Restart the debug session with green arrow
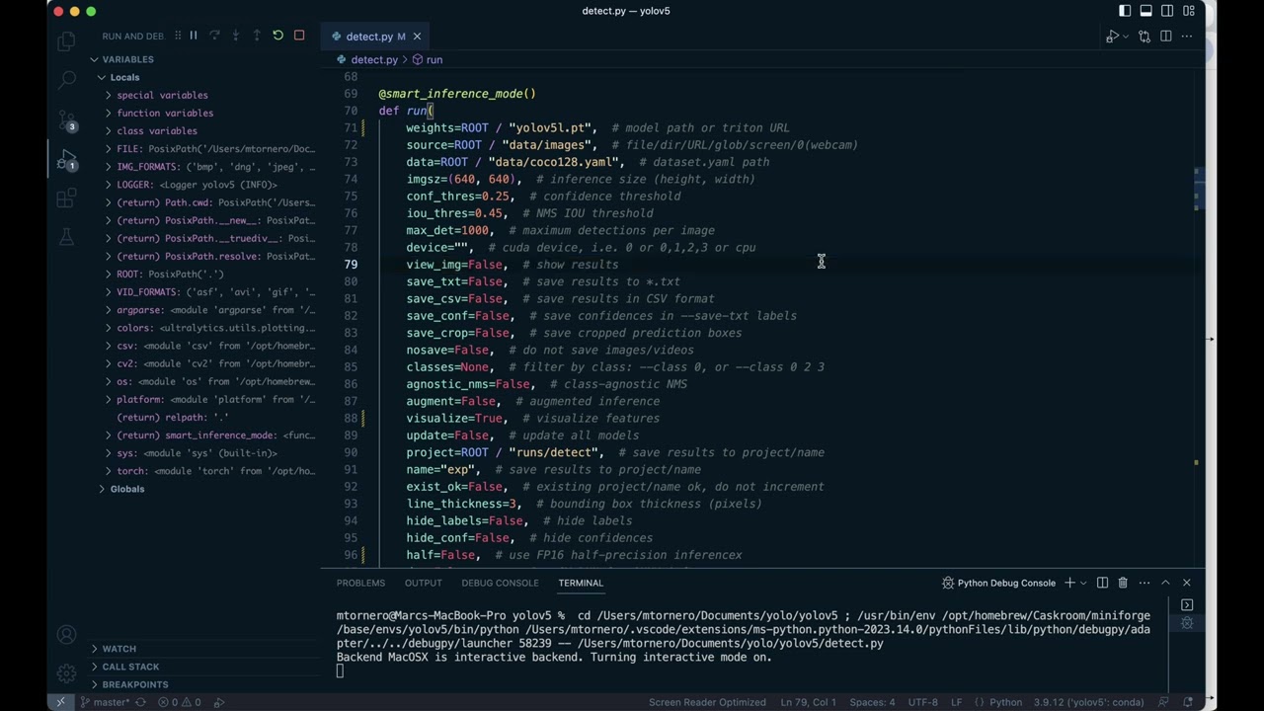The height and width of the screenshot is (711, 1264). point(277,36)
